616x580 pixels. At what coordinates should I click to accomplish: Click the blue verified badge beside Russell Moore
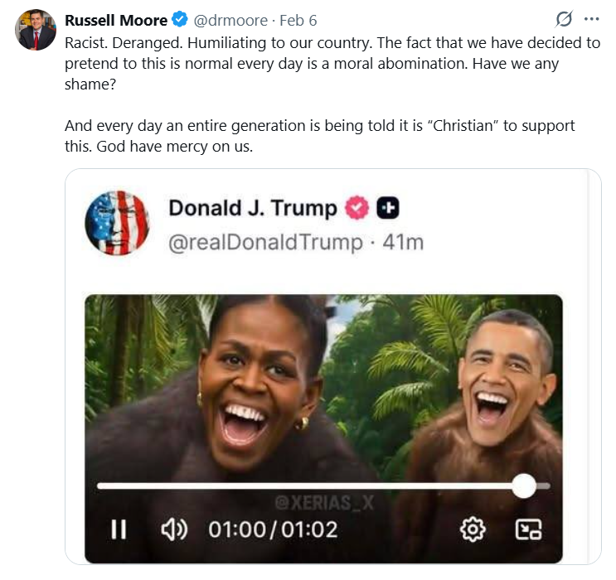[x=179, y=20]
